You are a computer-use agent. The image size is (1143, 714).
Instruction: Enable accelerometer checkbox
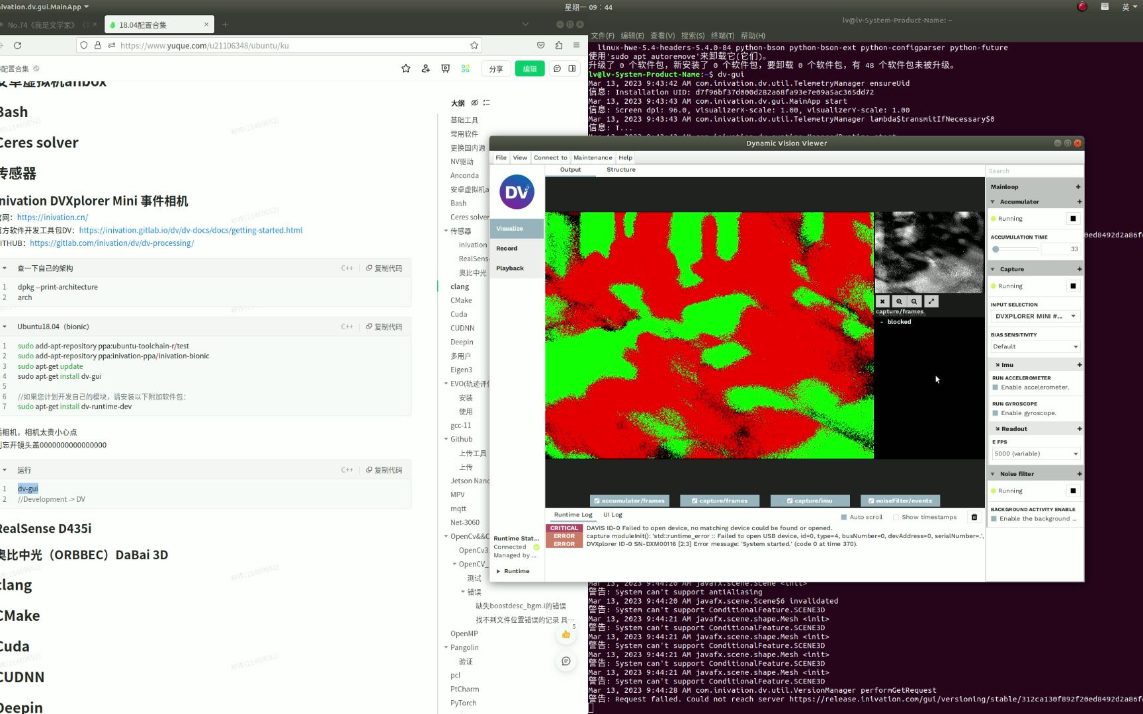(995, 387)
